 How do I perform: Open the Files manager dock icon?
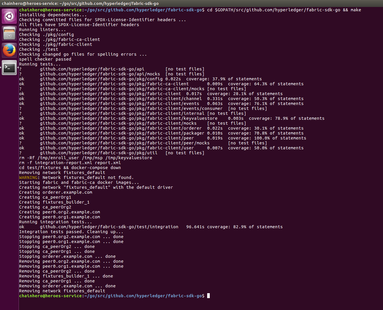[9, 33]
